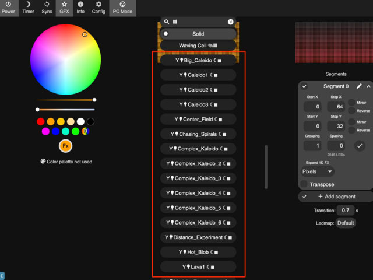This screenshot has width=373, height=280.
Task: Open the Timer nightlight control
Action: coord(28,8)
